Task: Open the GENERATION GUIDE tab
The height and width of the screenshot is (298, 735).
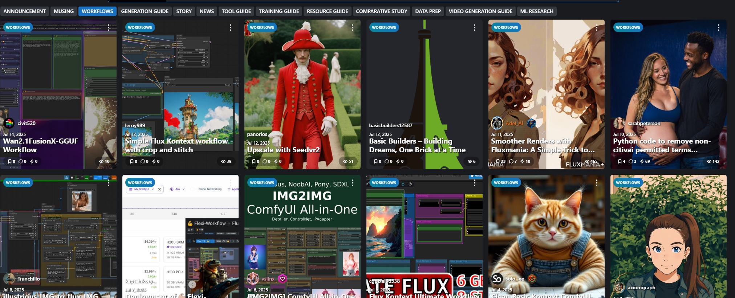Action: (145, 11)
